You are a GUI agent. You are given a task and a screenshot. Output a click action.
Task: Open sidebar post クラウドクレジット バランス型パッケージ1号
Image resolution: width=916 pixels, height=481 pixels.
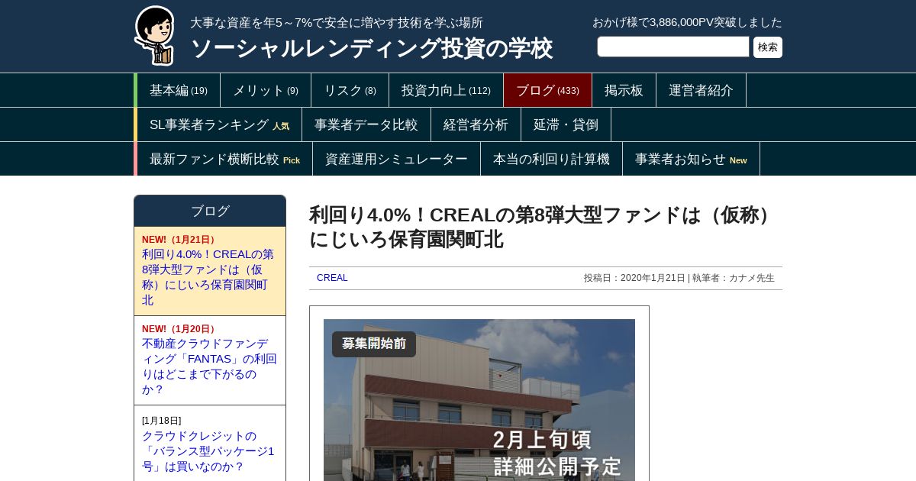208,451
